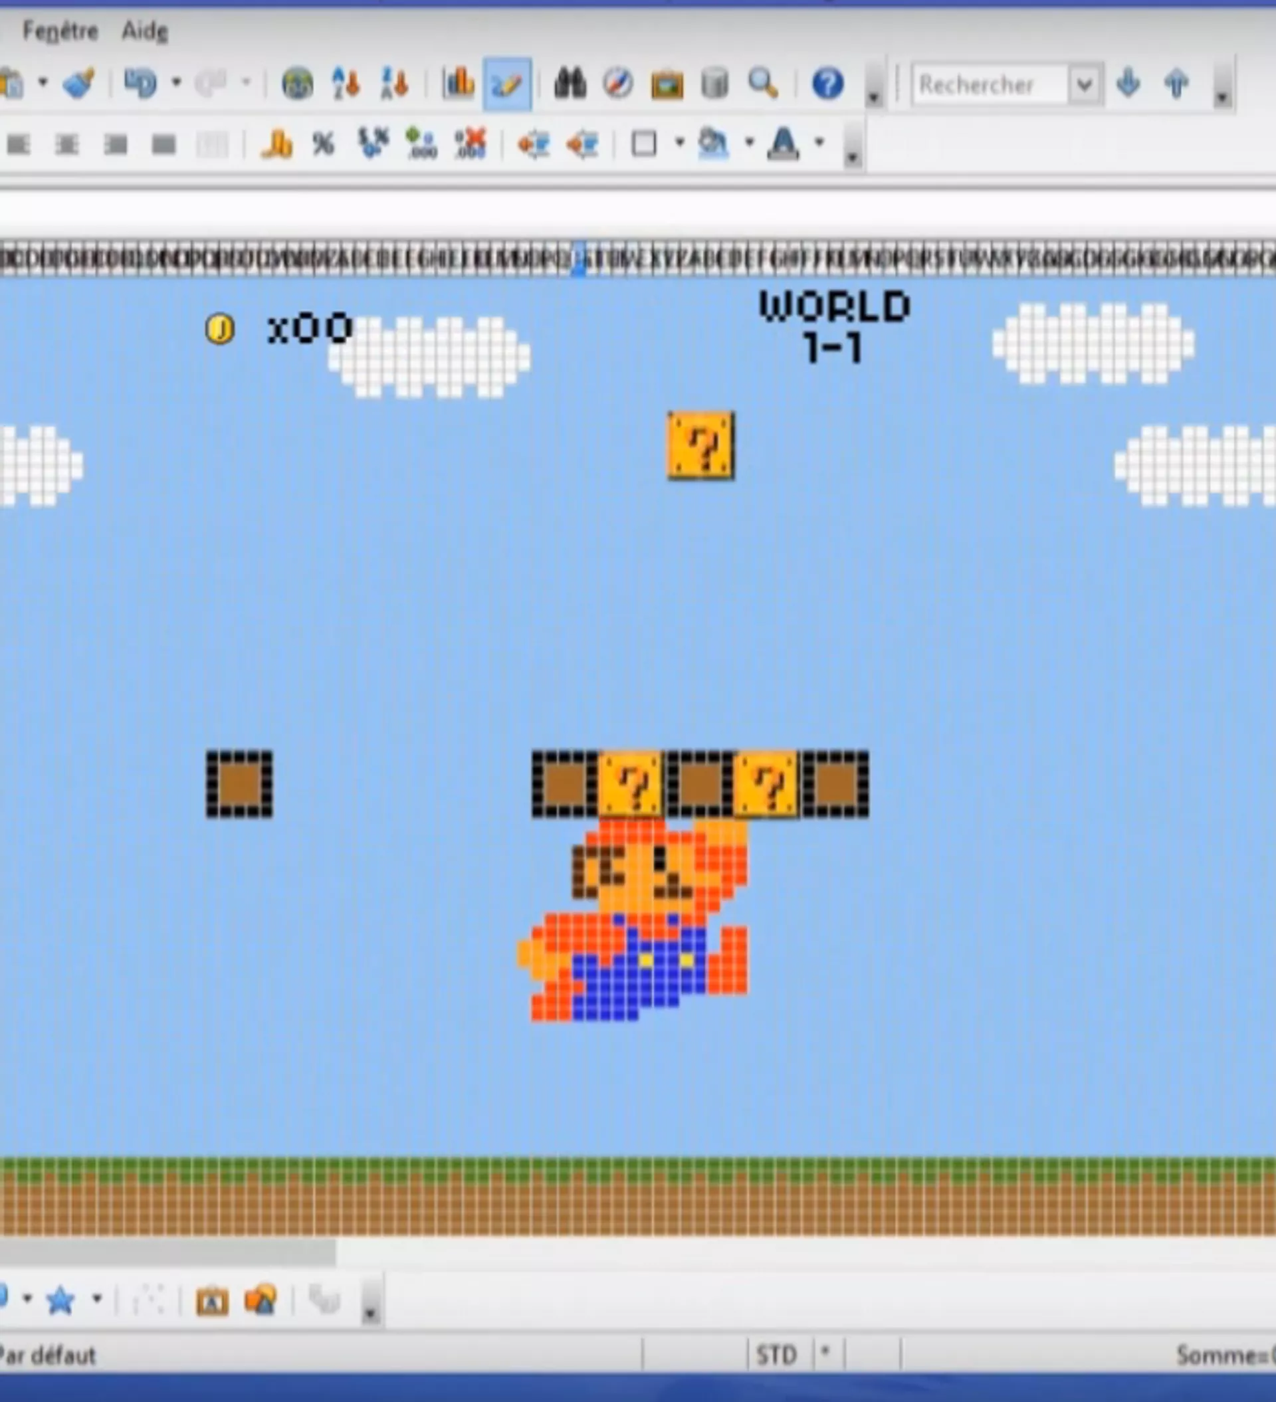Click the cell borders square icon
1276x1402 pixels.
click(644, 144)
